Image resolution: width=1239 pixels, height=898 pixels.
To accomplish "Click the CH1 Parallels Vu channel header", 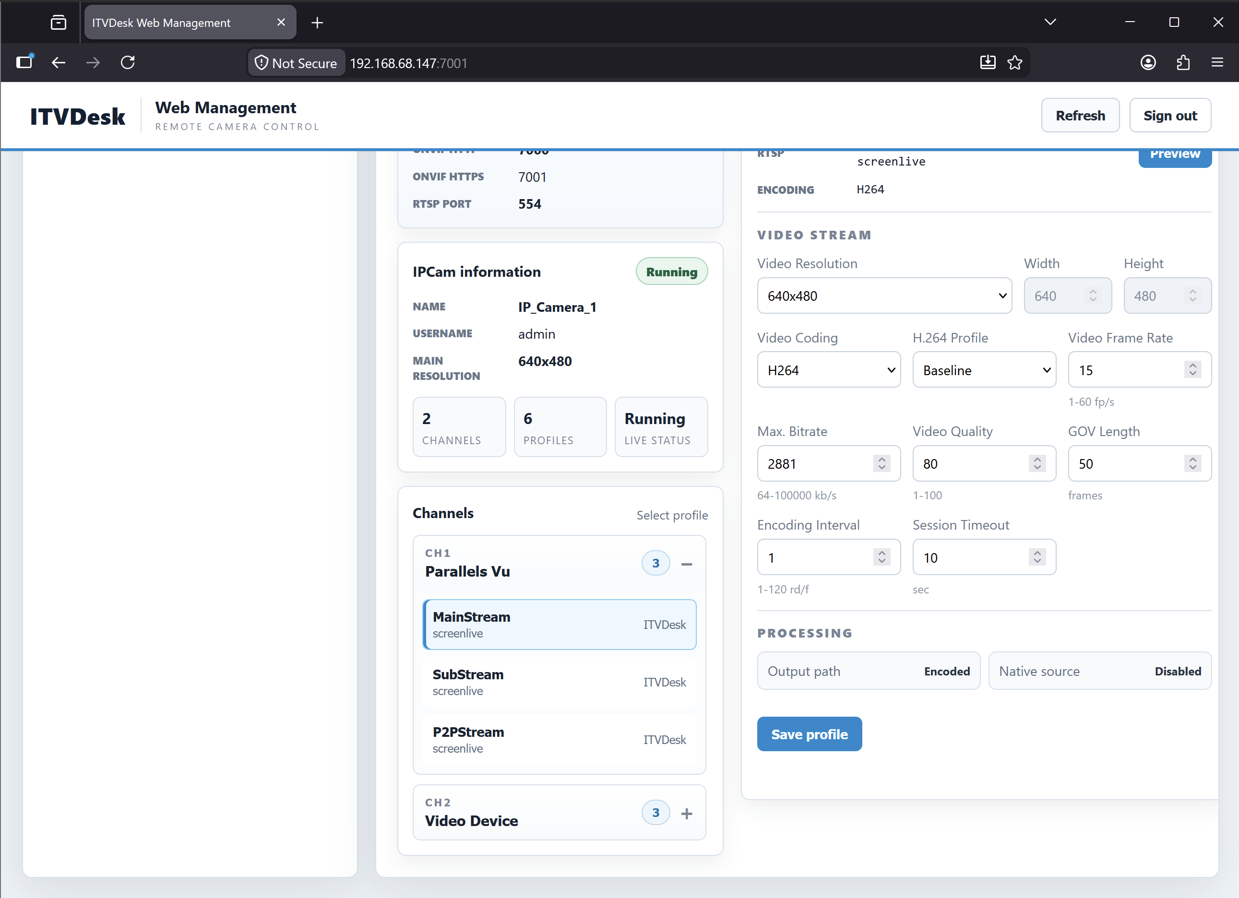I will click(560, 563).
